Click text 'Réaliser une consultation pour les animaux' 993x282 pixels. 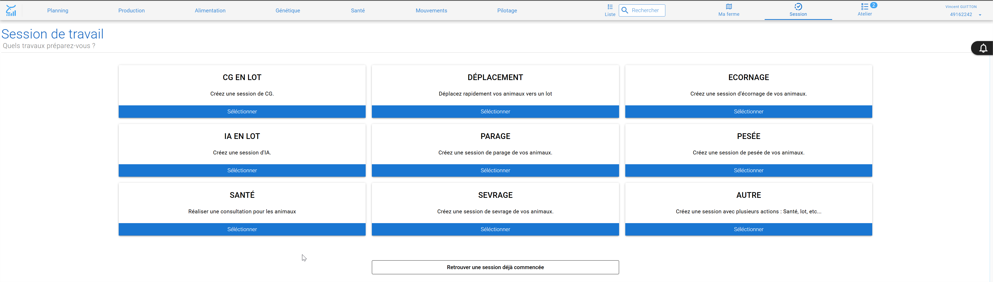click(x=242, y=212)
